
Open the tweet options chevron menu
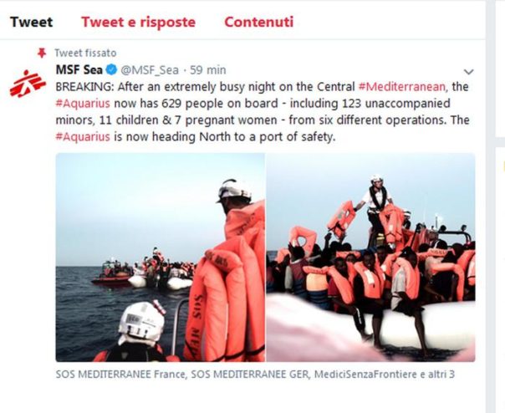tap(468, 72)
